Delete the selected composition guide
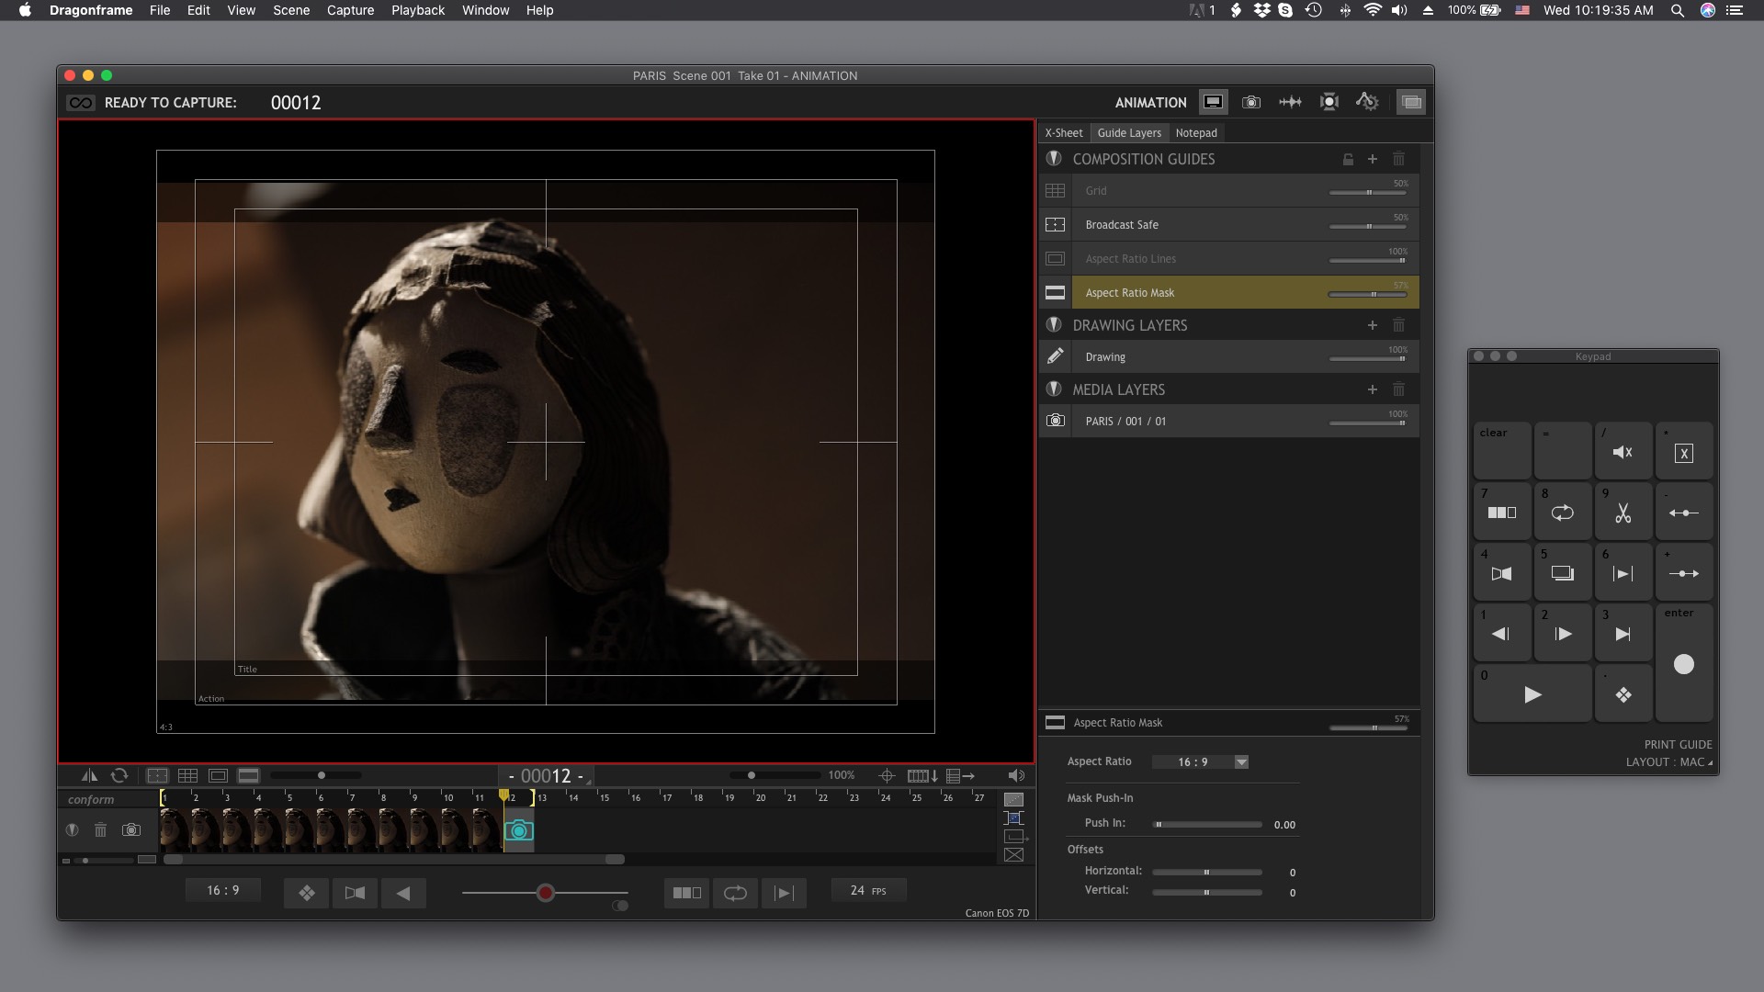 (x=1398, y=159)
